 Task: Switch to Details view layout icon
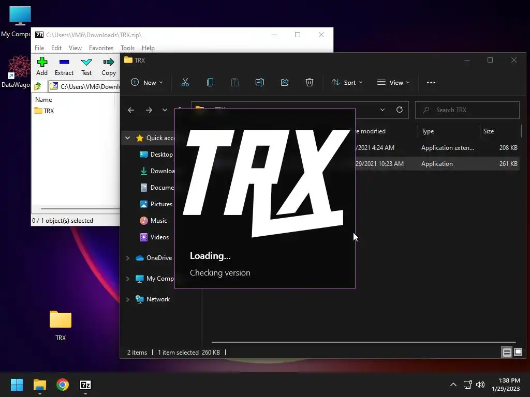pos(507,353)
